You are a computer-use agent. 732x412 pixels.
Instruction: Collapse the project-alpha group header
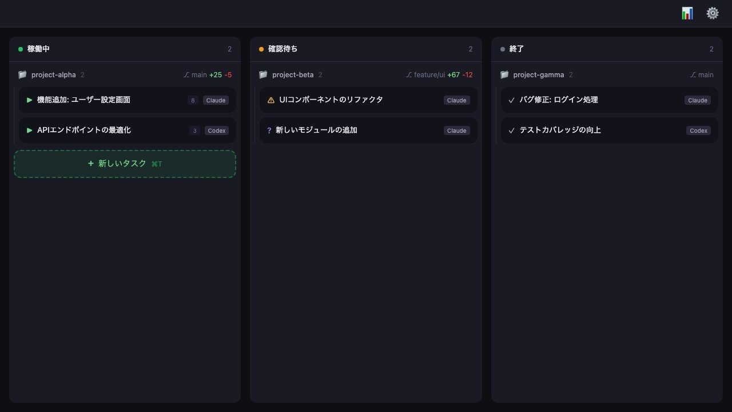coord(53,75)
